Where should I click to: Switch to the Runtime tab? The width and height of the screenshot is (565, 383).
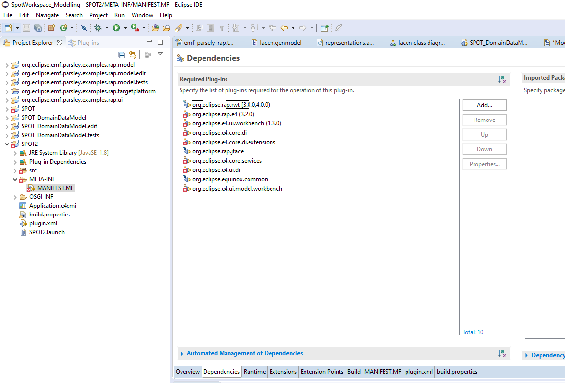coord(254,372)
